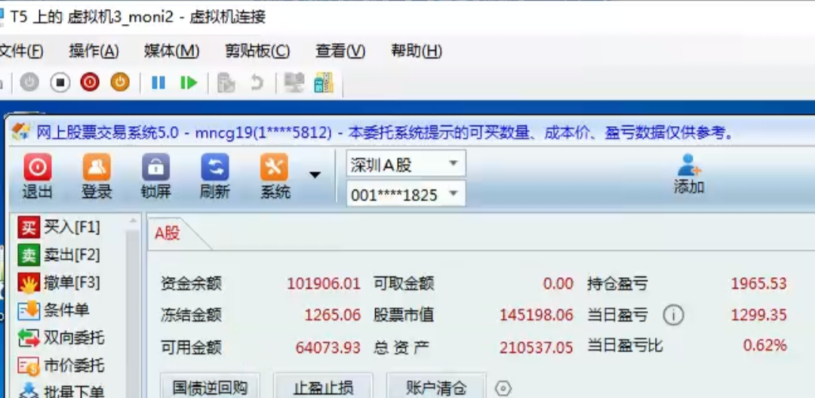Viewport: 815px width, 398px height.
Task: Open 双向委托 in sidebar
Action: (x=61, y=338)
